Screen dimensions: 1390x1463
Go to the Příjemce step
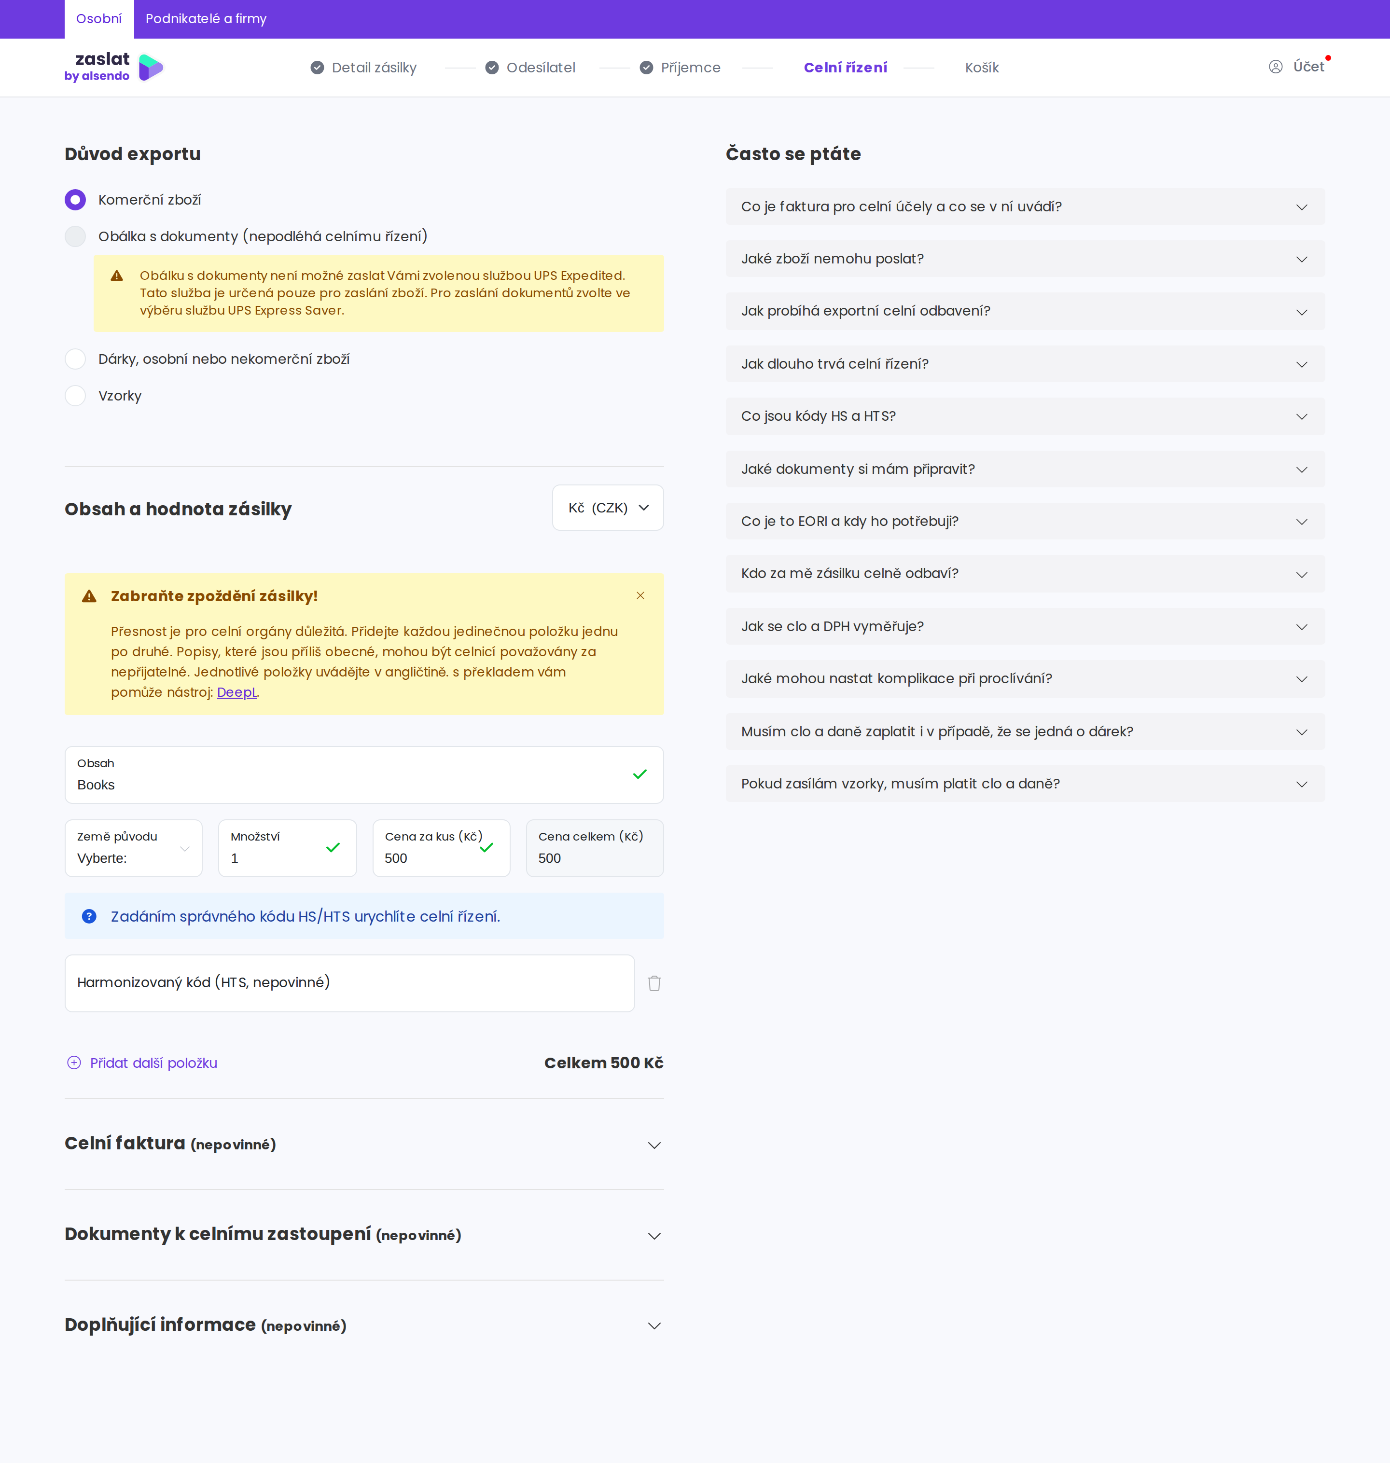tap(691, 68)
